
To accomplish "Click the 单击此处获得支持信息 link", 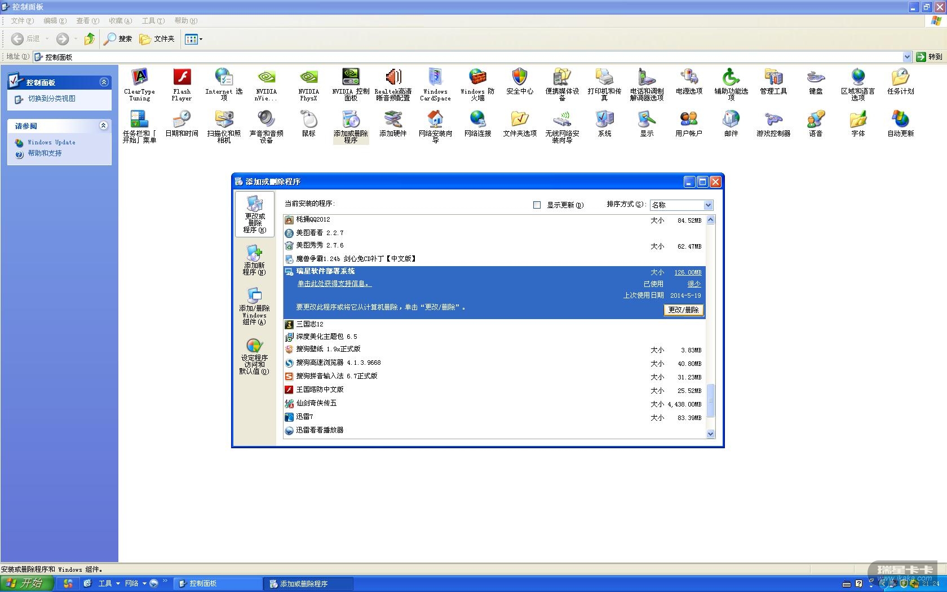I will point(334,284).
